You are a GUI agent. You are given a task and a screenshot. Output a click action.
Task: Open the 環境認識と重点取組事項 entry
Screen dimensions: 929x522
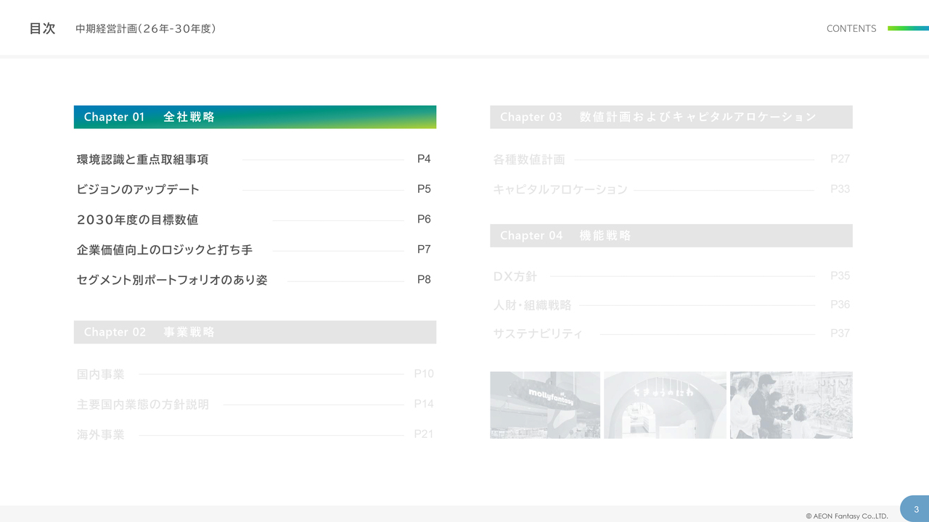143,159
